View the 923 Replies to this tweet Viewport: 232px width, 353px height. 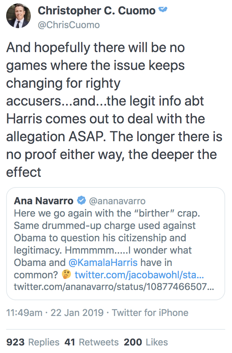coord(34,342)
